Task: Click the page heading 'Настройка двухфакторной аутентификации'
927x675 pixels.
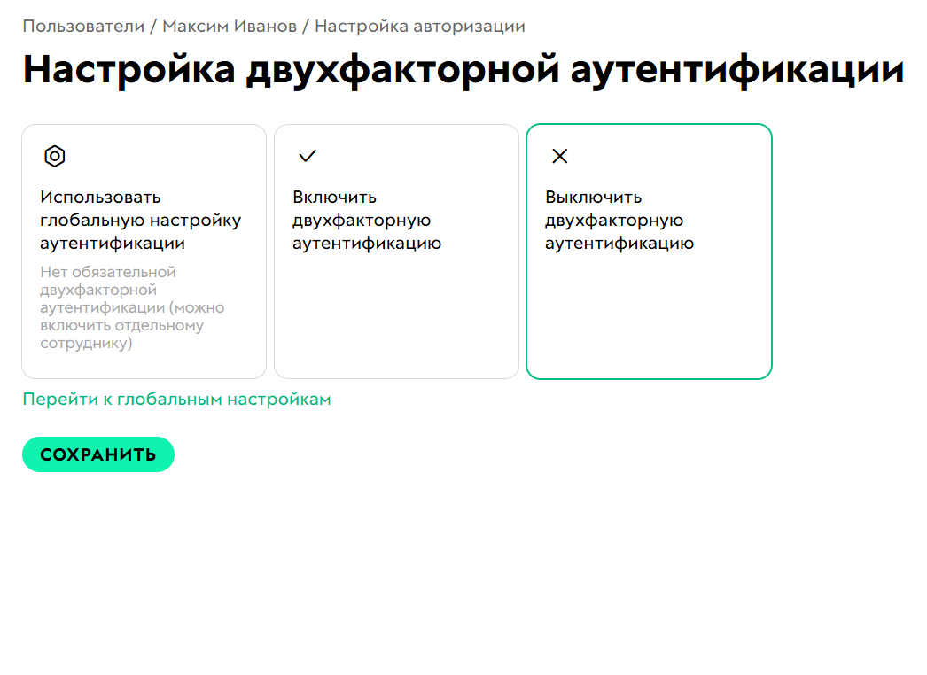Action: point(463,68)
